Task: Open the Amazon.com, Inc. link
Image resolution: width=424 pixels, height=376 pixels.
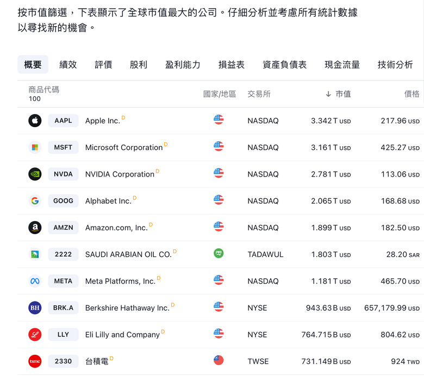Action: (116, 228)
